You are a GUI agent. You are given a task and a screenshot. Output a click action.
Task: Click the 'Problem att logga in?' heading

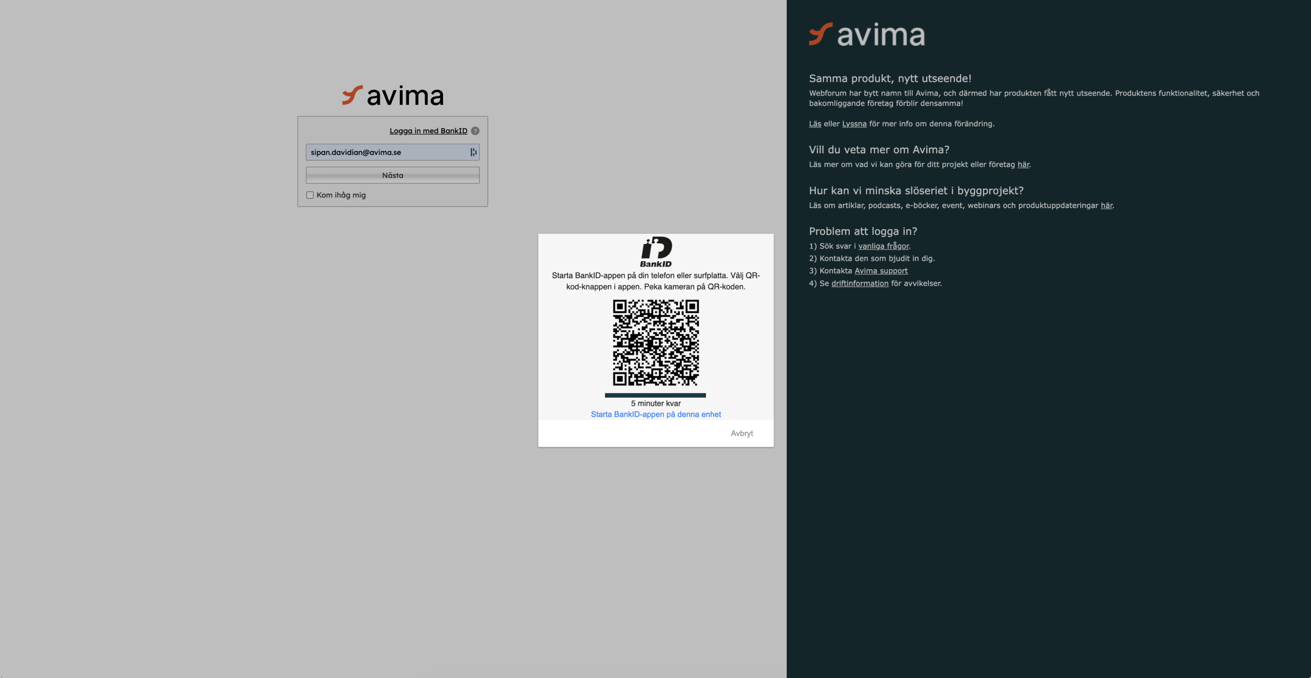click(x=863, y=231)
